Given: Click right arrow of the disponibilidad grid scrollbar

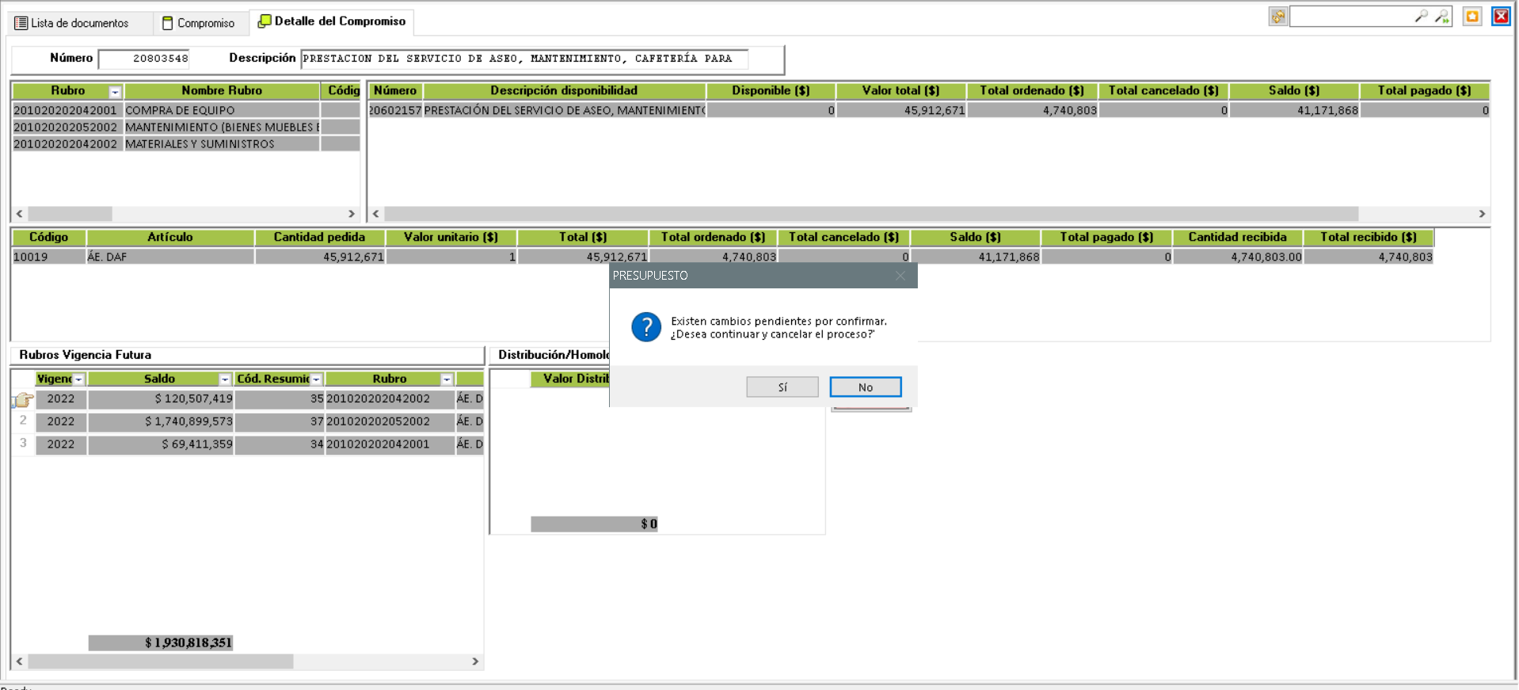Looking at the screenshot, I should tap(1482, 214).
